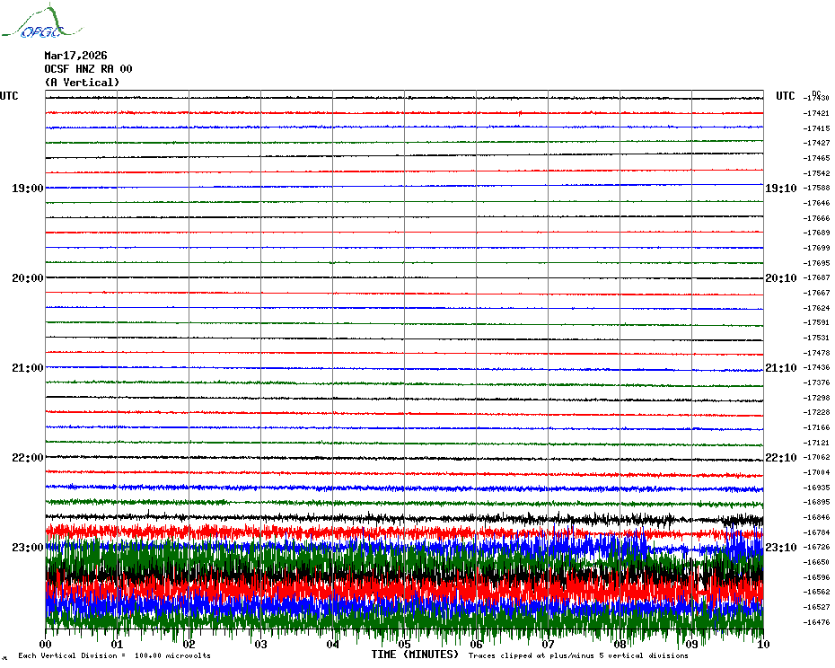This screenshot has height=668, width=835.
Task: Click the DC offset value -17228
Action: 816,412
